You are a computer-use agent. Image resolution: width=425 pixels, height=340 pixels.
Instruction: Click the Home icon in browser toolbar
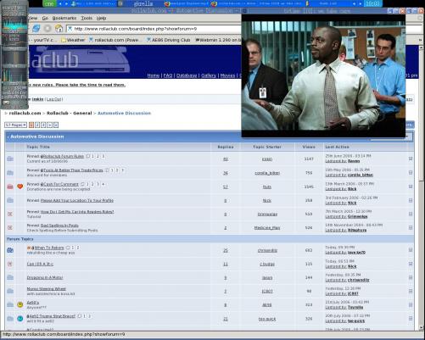59,28
